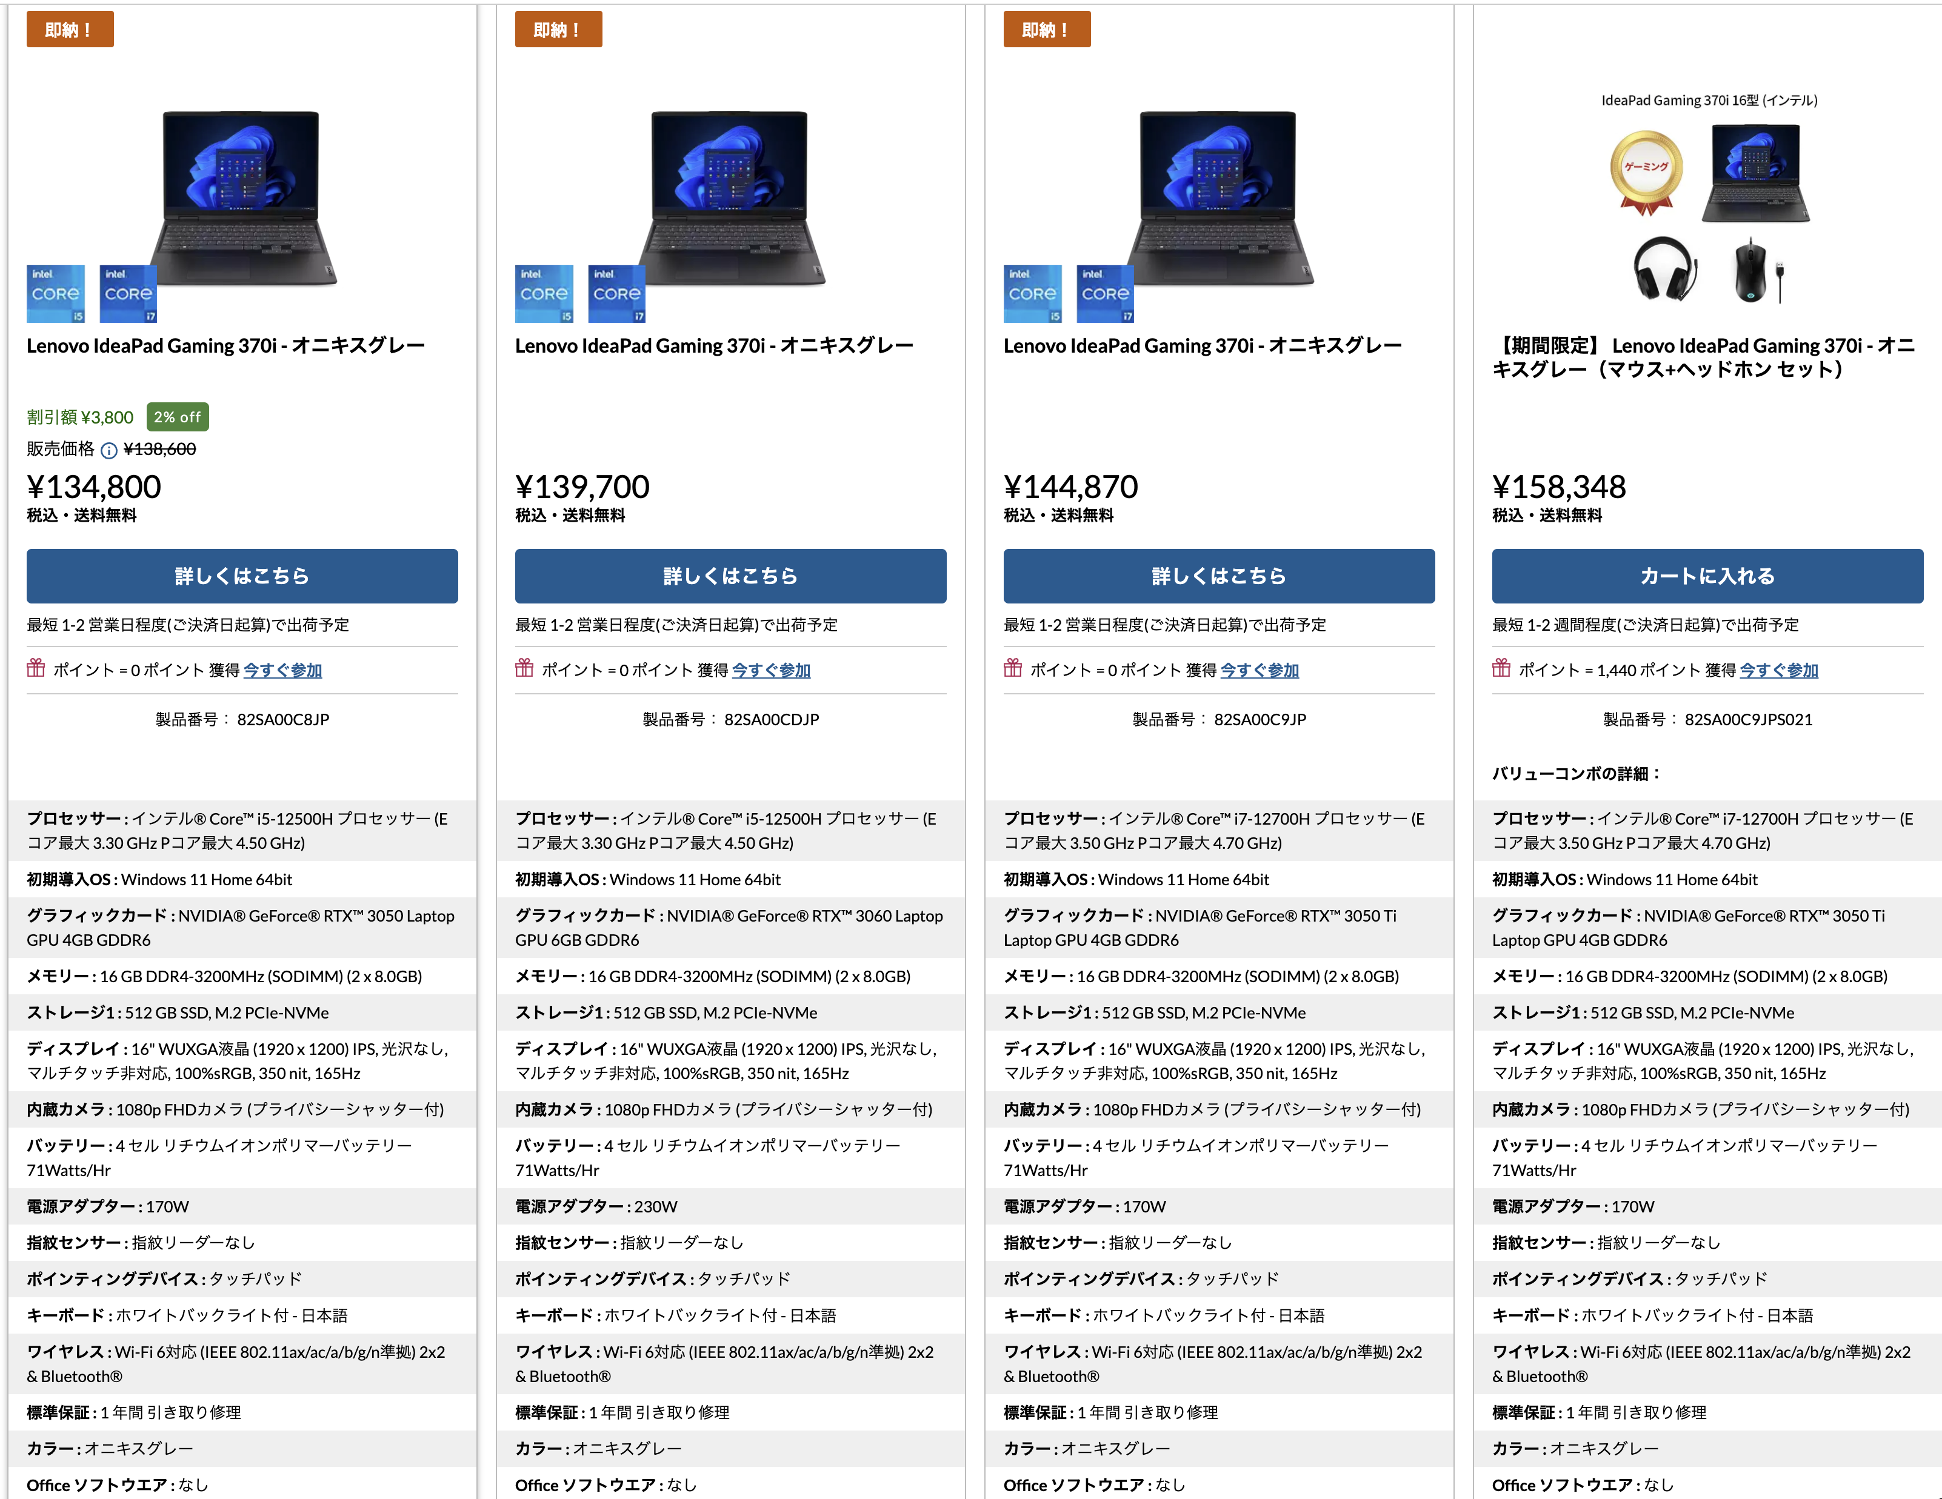Click the Intel Core i5 badge on the 82SA00C8JP card
Screen dimensions: 1942x1499
(56, 293)
